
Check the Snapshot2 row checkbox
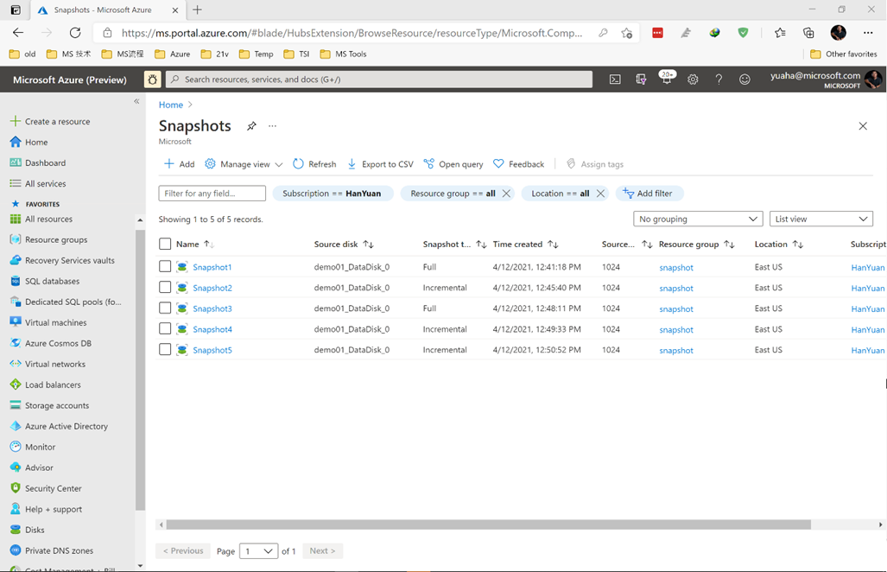(x=165, y=288)
